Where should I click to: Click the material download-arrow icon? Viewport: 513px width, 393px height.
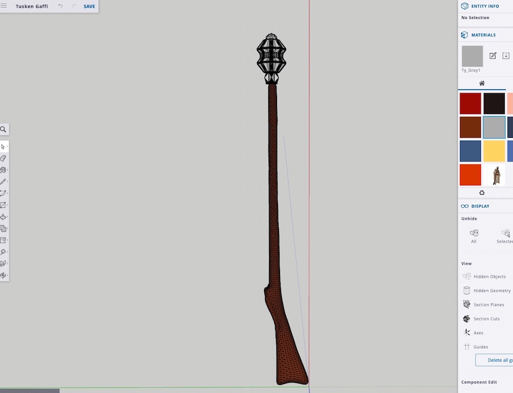click(506, 56)
